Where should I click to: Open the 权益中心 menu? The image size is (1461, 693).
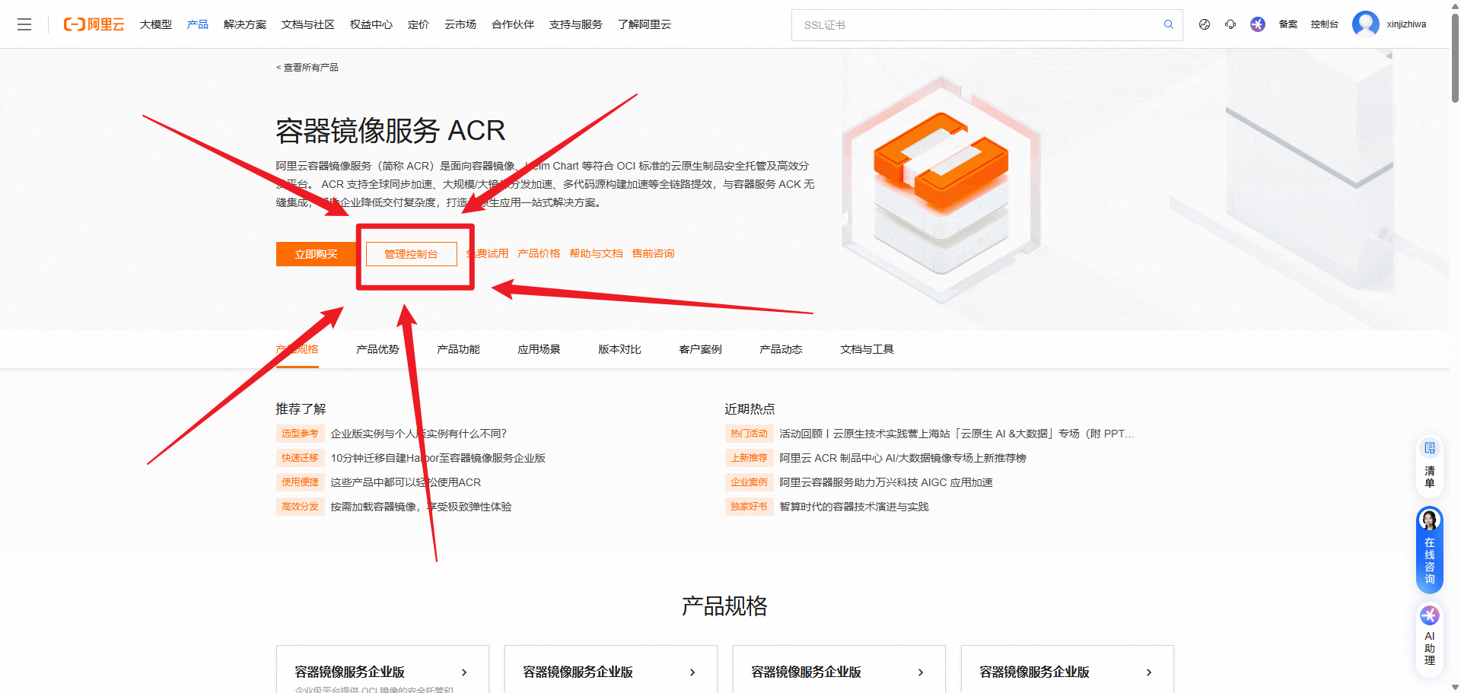(371, 24)
